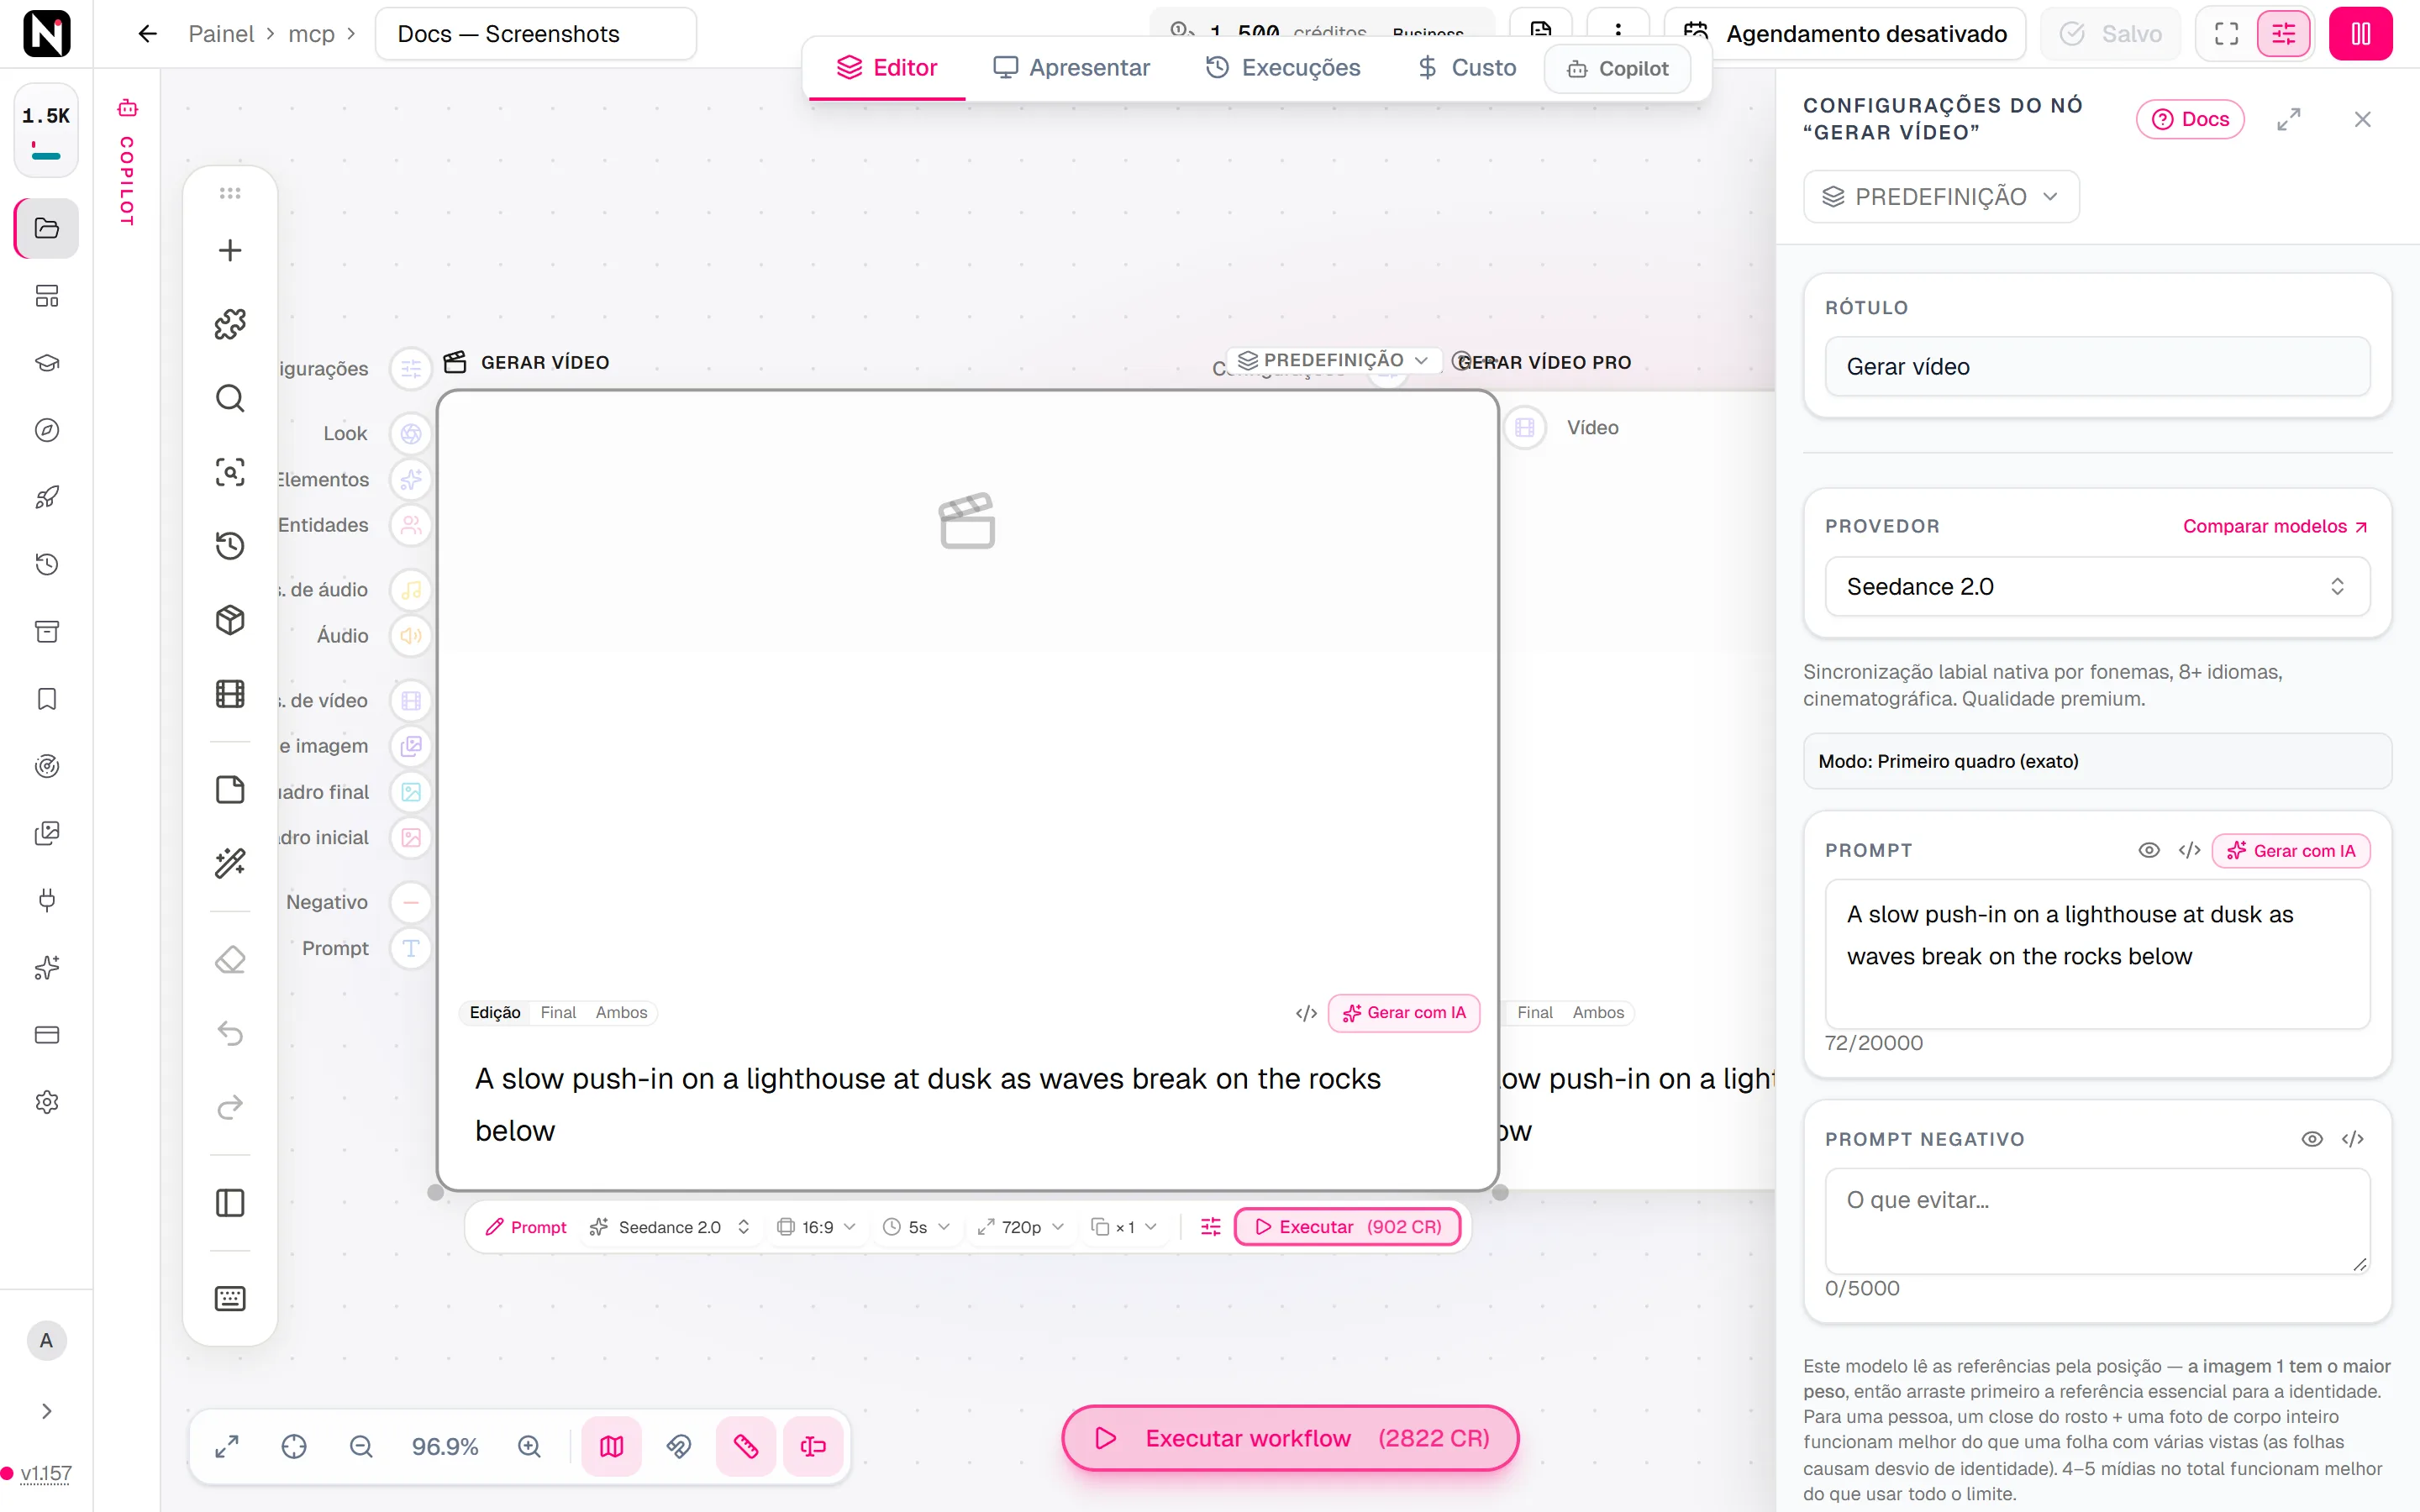Open the Seedance 2.0 provider dropdown

point(2097,587)
